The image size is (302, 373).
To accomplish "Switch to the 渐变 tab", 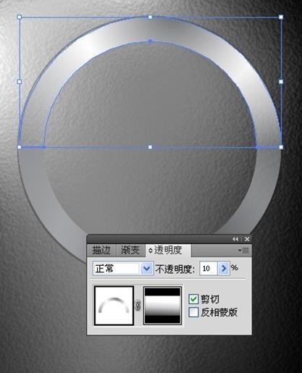I will [x=130, y=250].
